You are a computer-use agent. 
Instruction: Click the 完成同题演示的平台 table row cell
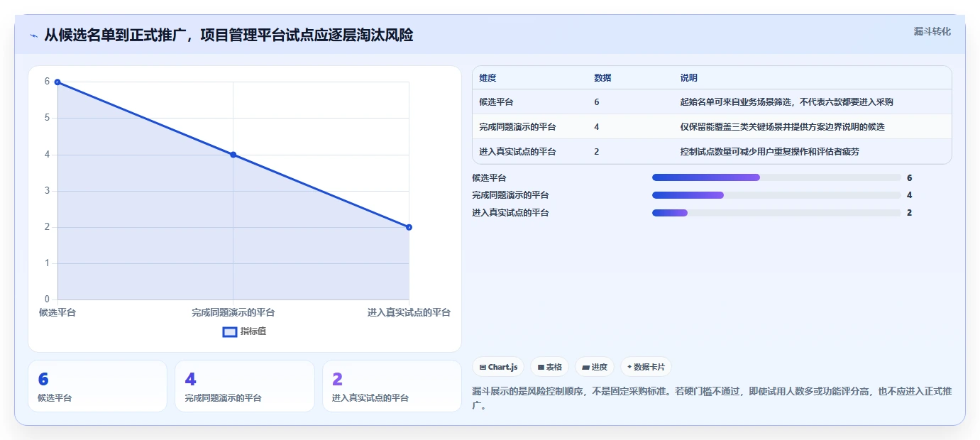coord(517,127)
